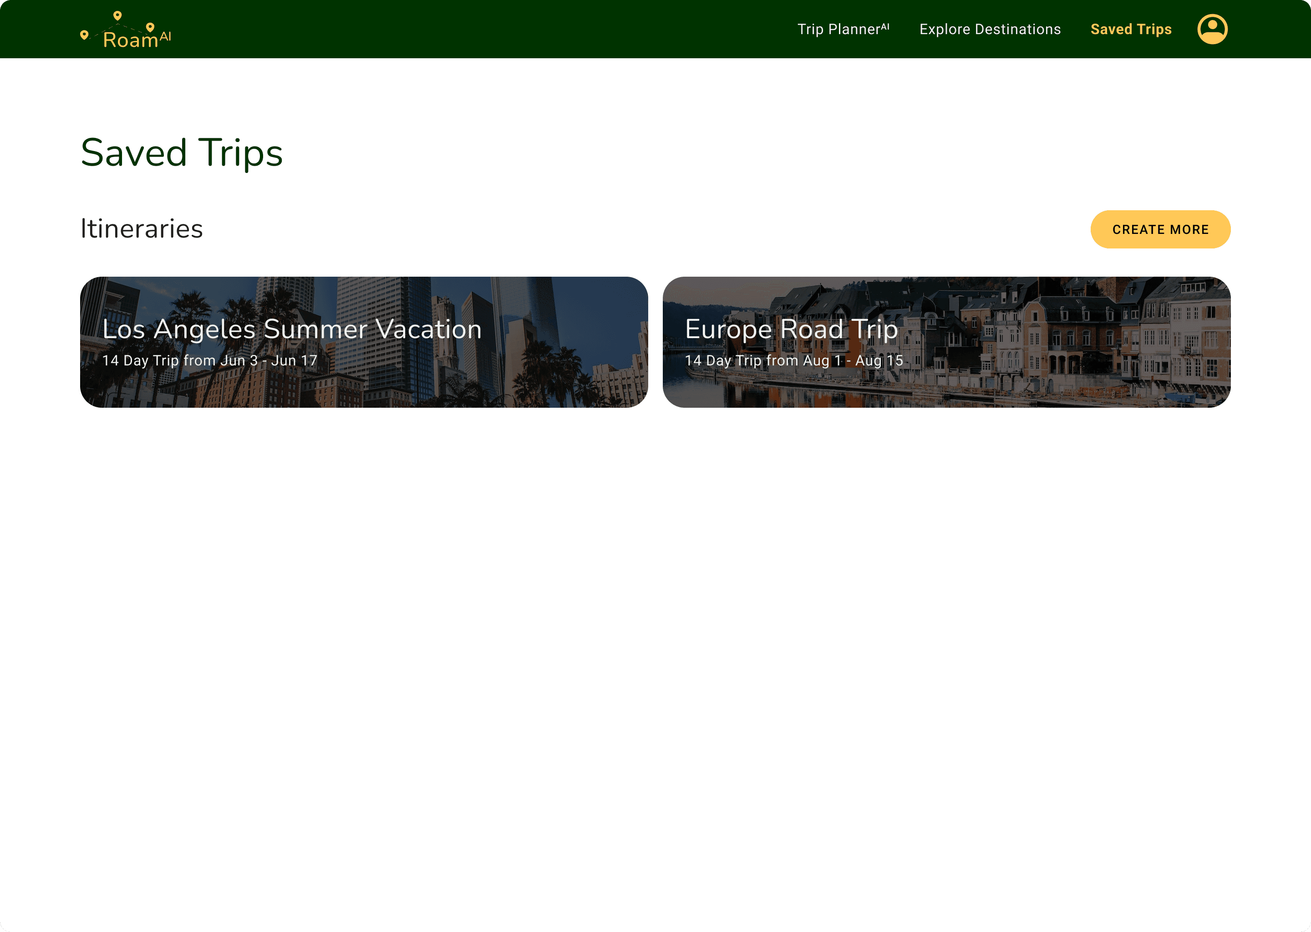Click the AI superscript on Trip Planner
This screenshot has width=1311, height=932.
tap(884, 26)
